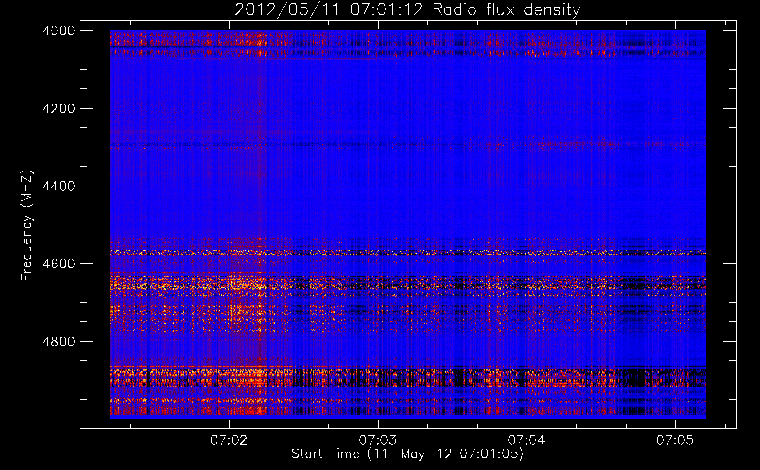Select the 4000 frequency axis label
This screenshot has height=470, width=760.
(x=59, y=31)
